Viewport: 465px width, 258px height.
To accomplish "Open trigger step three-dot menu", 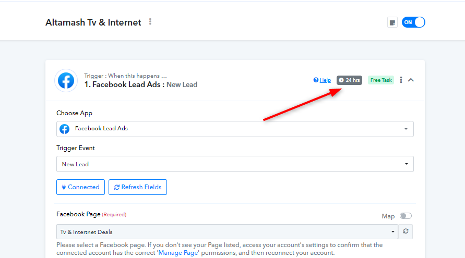I will click(x=401, y=80).
